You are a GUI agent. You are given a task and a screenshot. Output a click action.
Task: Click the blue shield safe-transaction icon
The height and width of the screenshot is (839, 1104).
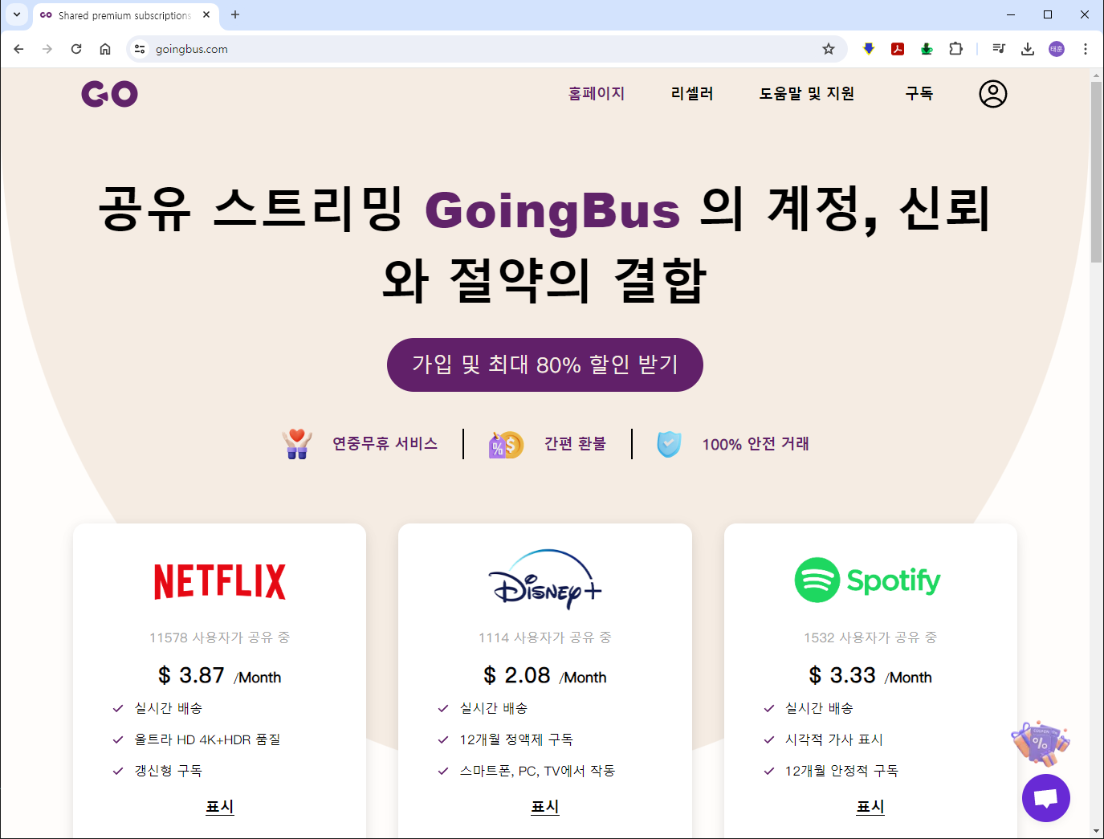coord(669,444)
